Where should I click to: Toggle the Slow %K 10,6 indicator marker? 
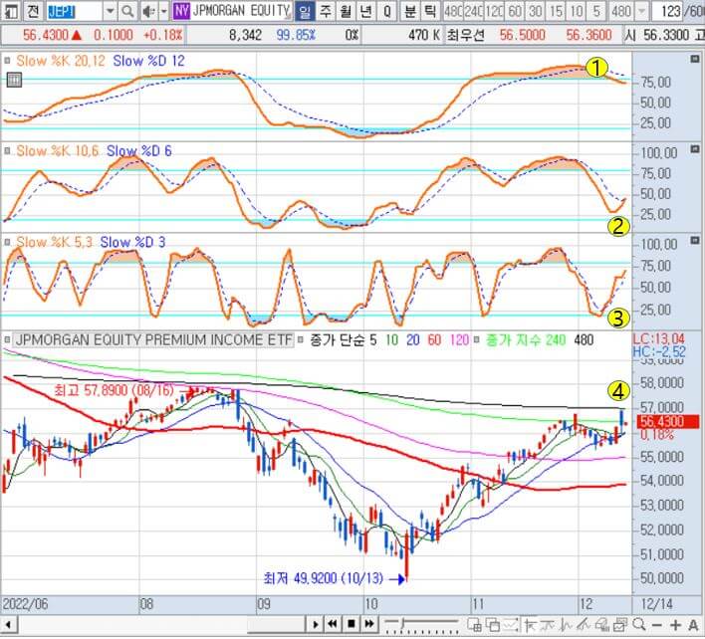pos(7,150)
